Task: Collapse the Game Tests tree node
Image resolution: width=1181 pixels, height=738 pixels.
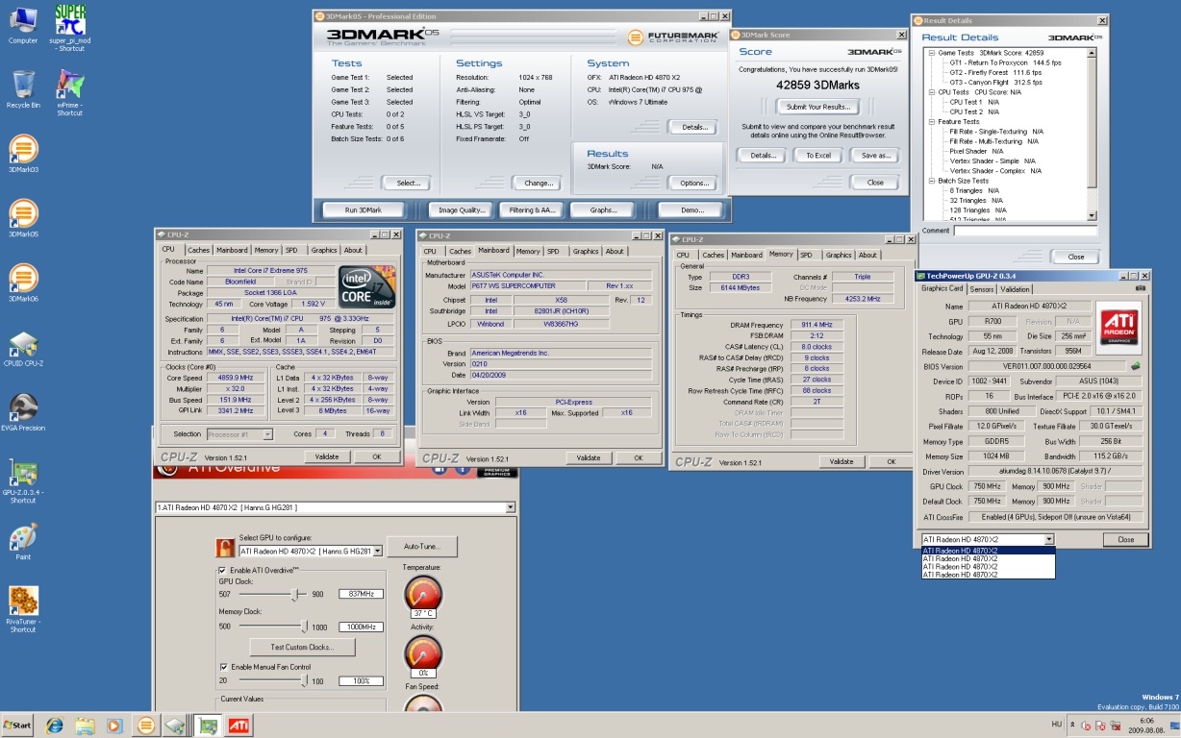Action: point(931,53)
